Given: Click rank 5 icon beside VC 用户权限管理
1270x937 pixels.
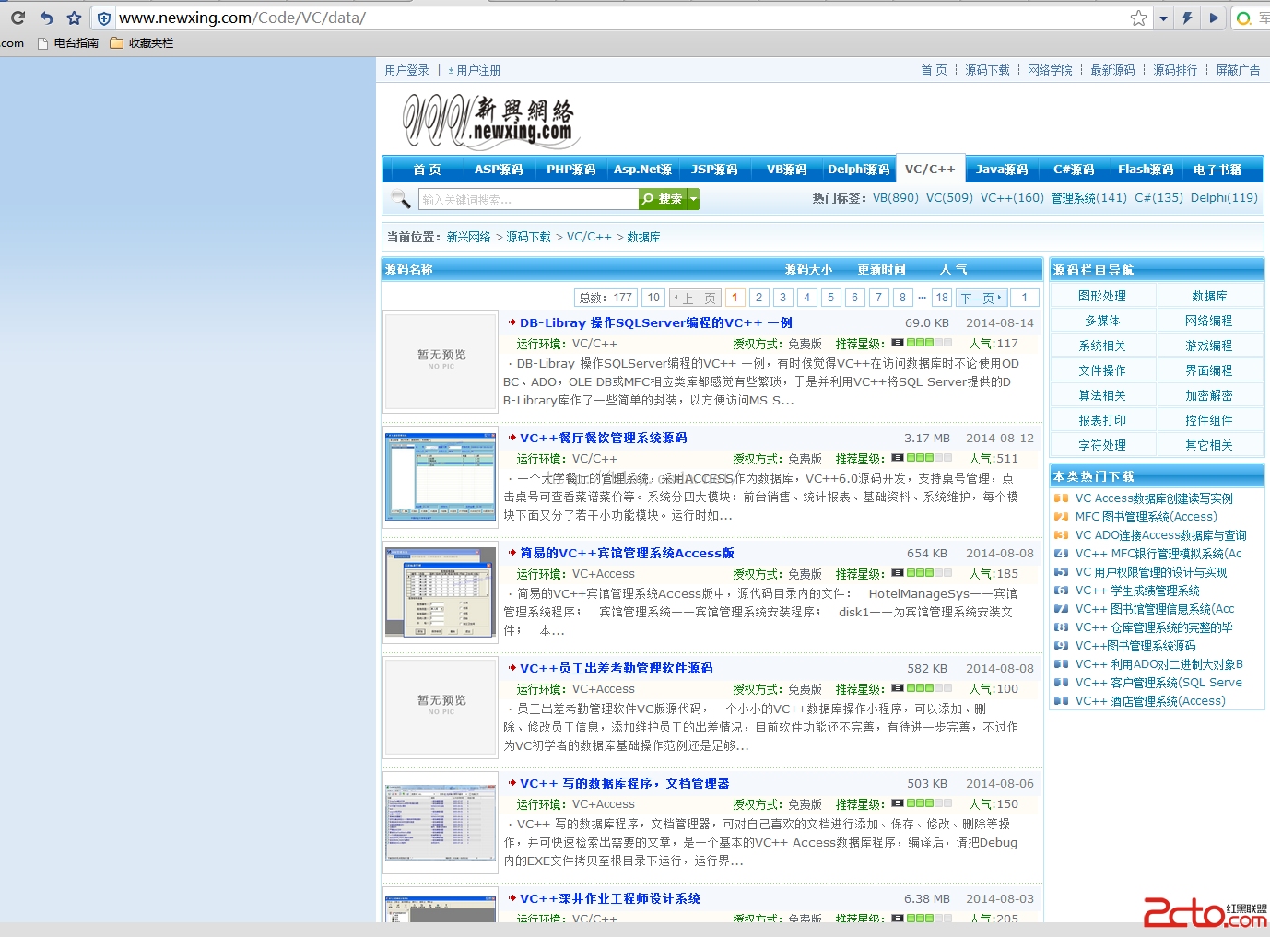Looking at the screenshot, I should (x=1061, y=572).
